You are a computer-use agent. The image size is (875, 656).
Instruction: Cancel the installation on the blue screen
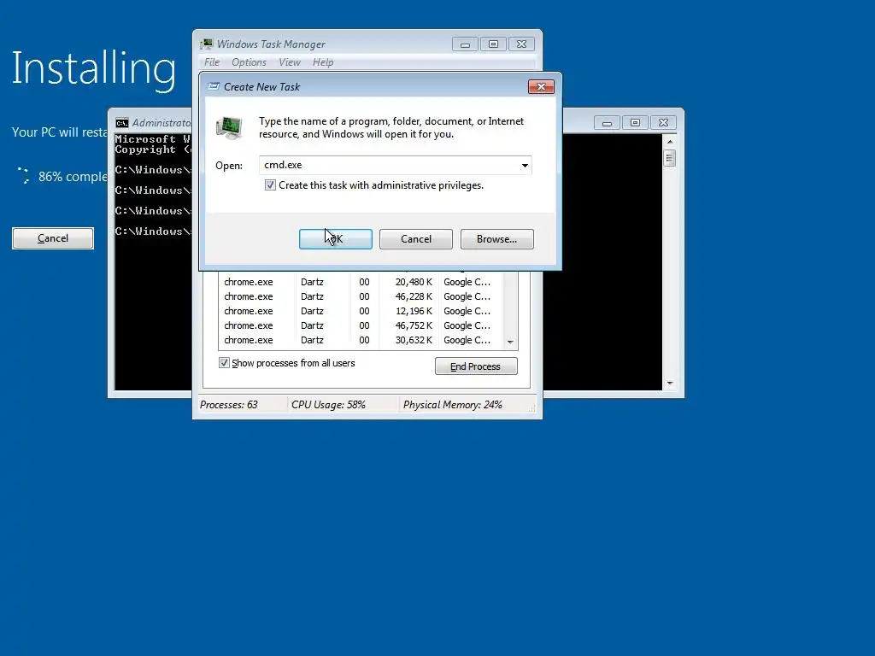(53, 239)
